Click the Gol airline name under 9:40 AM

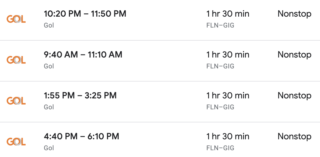coord(49,66)
